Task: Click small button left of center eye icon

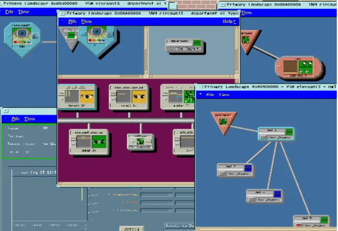Action: coord(83,34)
